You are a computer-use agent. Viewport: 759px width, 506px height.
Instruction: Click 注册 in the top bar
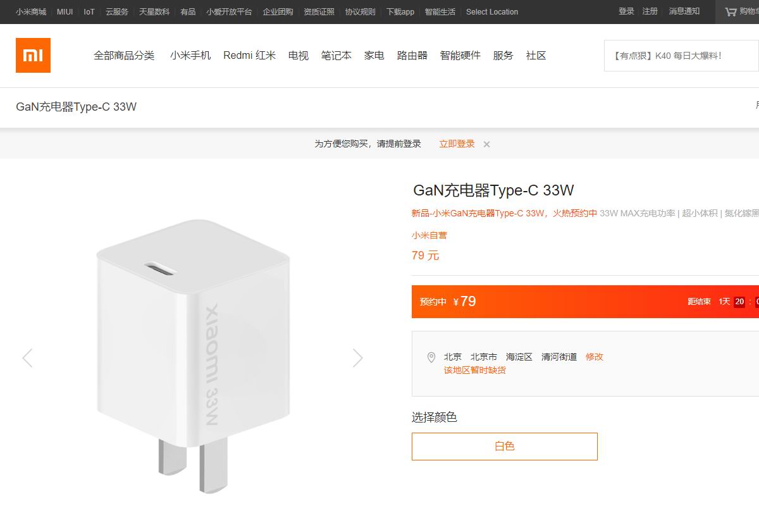tap(650, 11)
